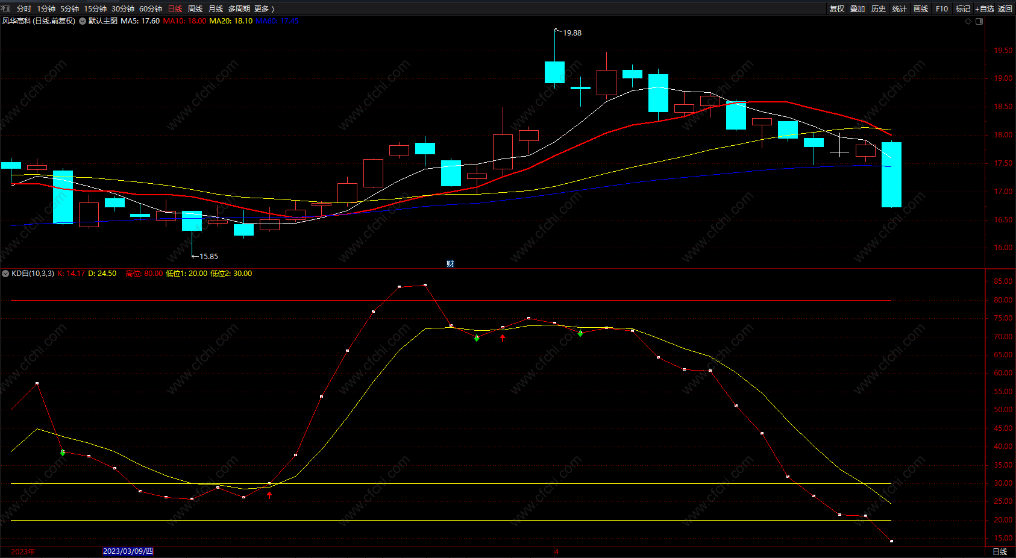Select the 60分钟 period tab

[151, 9]
